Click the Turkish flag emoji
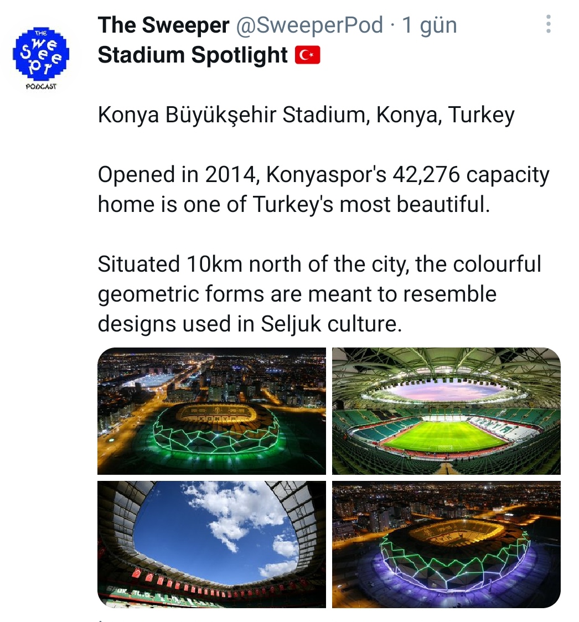This screenshot has width=579, height=622. tap(308, 54)
